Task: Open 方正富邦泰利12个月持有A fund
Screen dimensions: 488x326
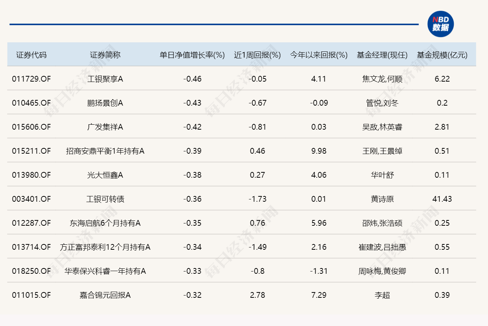Action: point(105,247)
